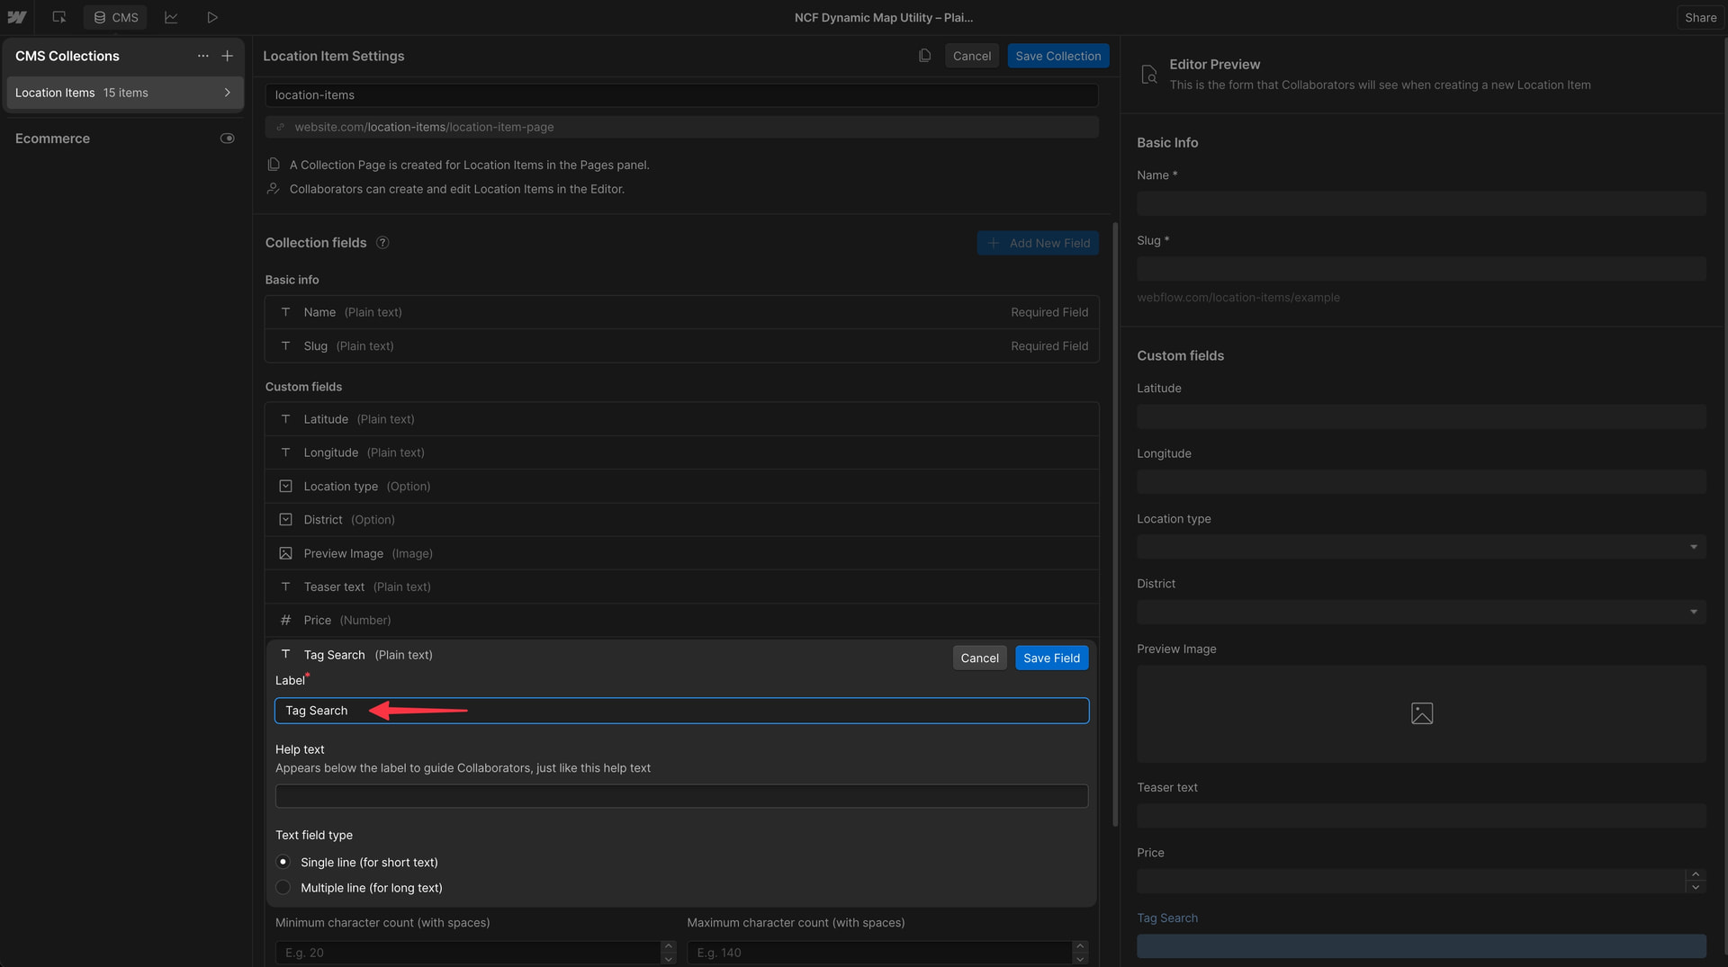
Task: Click the duplicate collection icon
Action: click(x=924, y=56)
